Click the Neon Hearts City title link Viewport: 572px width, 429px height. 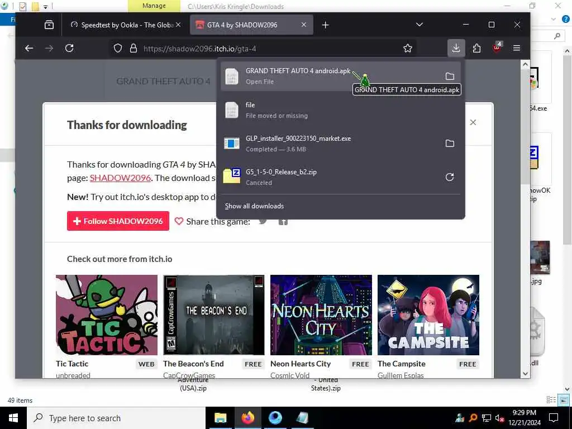click(301, 364)
